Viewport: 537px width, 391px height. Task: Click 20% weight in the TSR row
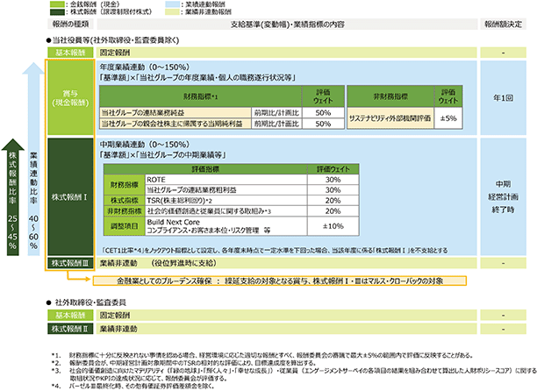[333, 201]
